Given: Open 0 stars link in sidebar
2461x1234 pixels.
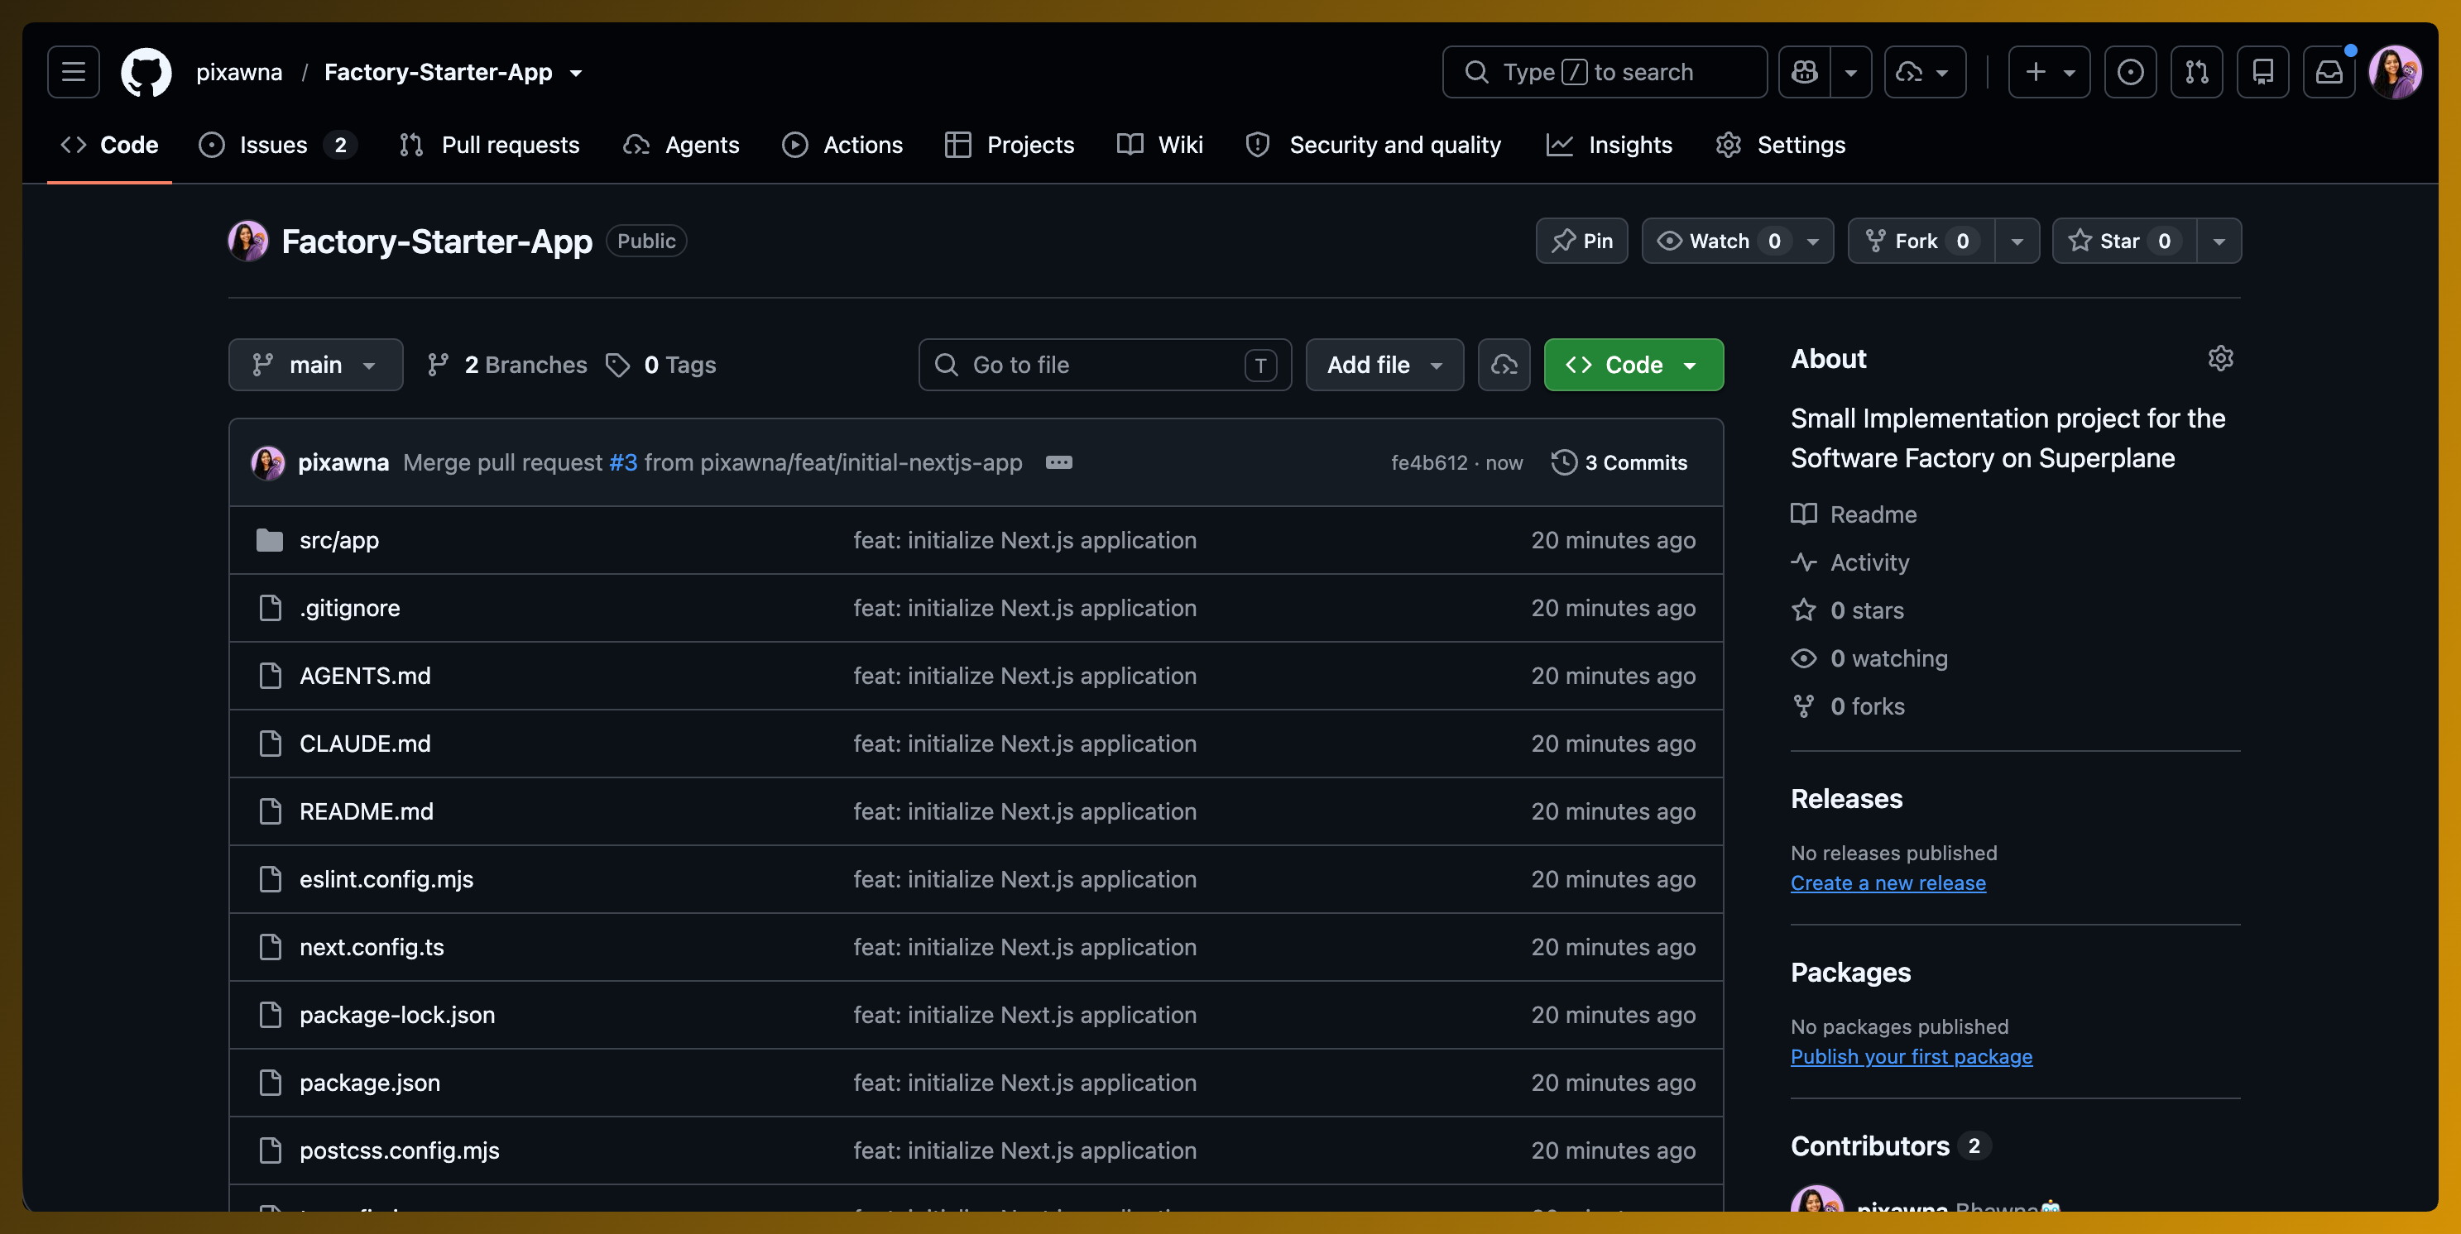Looking at the screenshot, I should [1848, 610].
